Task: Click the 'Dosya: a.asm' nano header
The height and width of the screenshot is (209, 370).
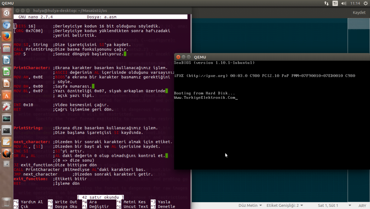Action: (102, 17)
